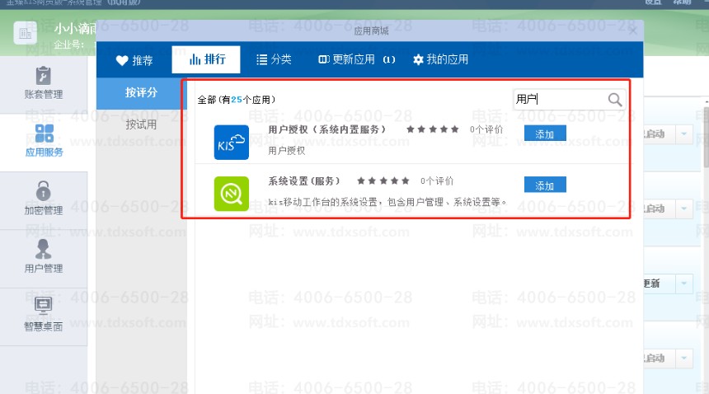Screen dimensions: 709x394
Task: Click 0个评价 for 用户授权
Action: coord(486,129)
